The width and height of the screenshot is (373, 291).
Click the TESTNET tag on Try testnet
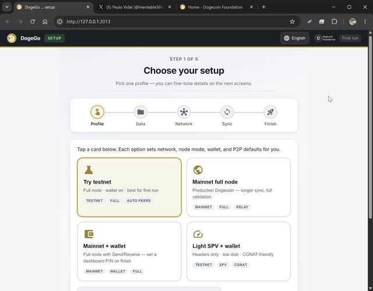click(x=94, y=201)
